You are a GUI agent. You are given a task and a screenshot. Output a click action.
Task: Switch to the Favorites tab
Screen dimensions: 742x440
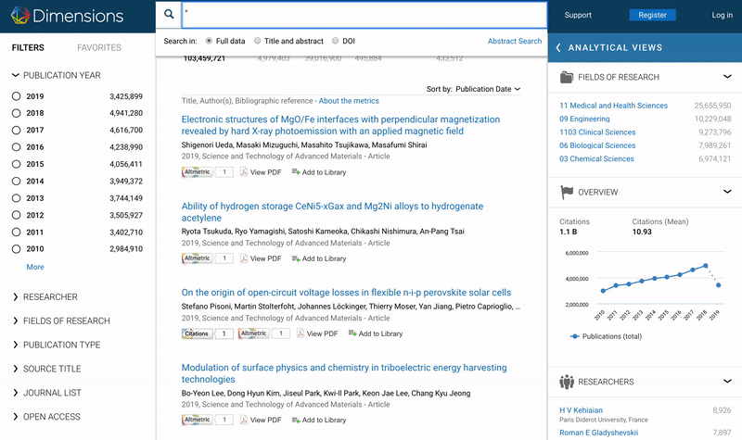(98, 47)
